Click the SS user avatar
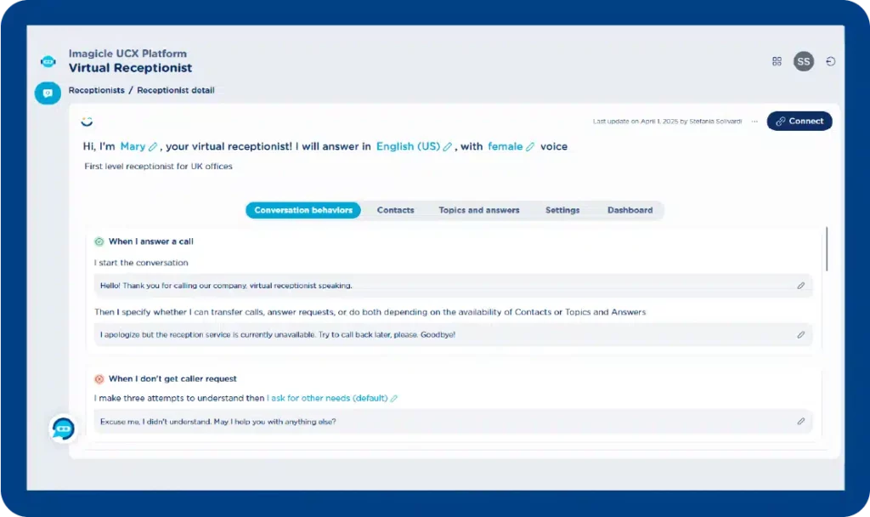870x517 pixels. coord(803,60)
